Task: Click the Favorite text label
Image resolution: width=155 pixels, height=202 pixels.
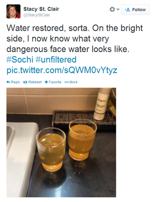Action: 55,82
